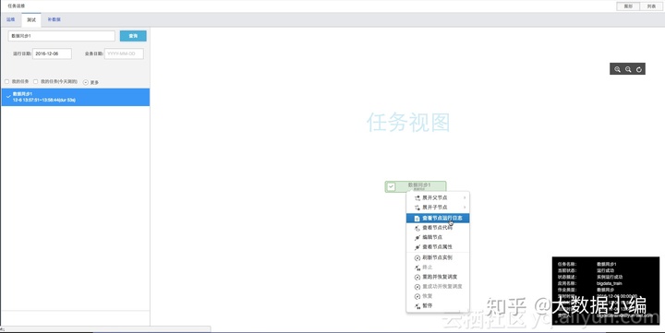Click the middle magnifier icon in dark zoom toolbar
Viewport: 665px width, 333px height.
coord(628,69)
